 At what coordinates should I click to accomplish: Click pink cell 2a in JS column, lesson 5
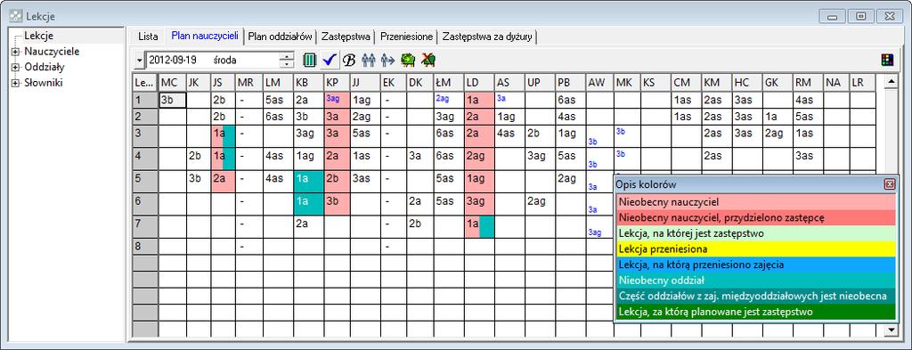[x=223, y=181]
